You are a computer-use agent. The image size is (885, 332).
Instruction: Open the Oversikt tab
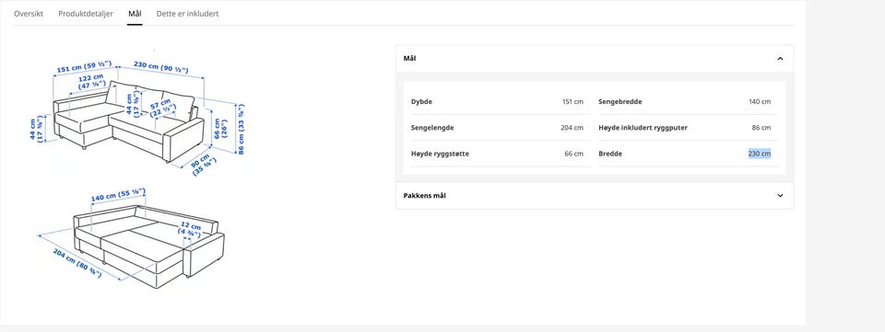[x=29, y=14]
